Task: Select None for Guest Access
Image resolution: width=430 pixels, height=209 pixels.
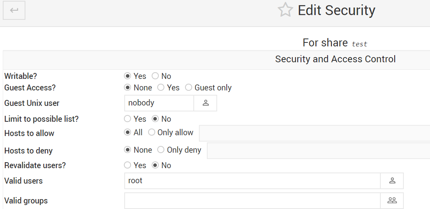Action: (127, 88)
